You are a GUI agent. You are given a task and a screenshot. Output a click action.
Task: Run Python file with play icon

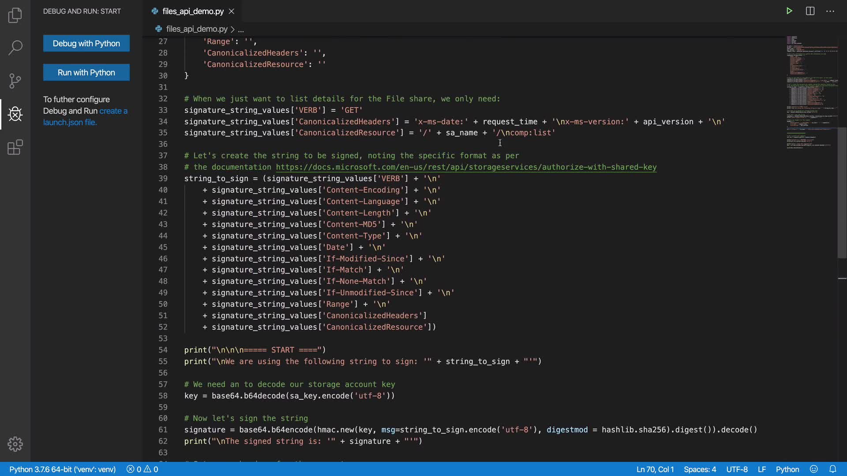[x=789, y=11]
